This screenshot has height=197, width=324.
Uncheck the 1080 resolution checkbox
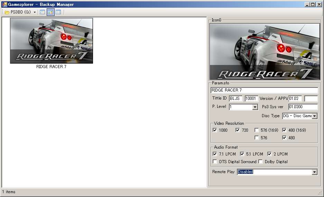click(x=215, y=130)
